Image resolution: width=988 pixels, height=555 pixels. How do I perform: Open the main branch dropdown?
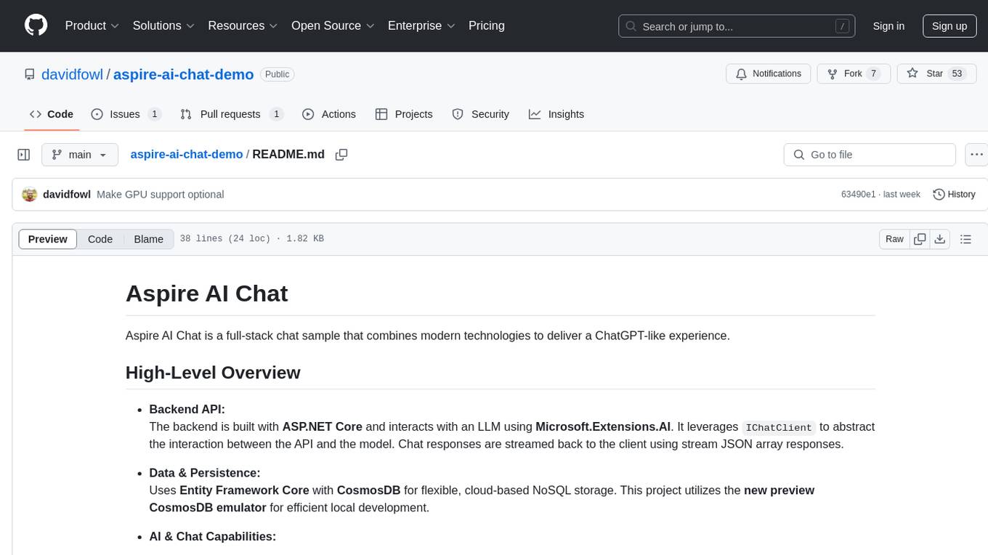pyautogui.click(x=80, y=155)
